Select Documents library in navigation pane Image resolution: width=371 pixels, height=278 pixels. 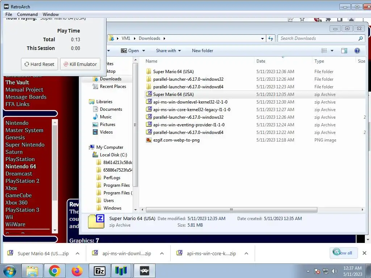(x=111, y=109)
